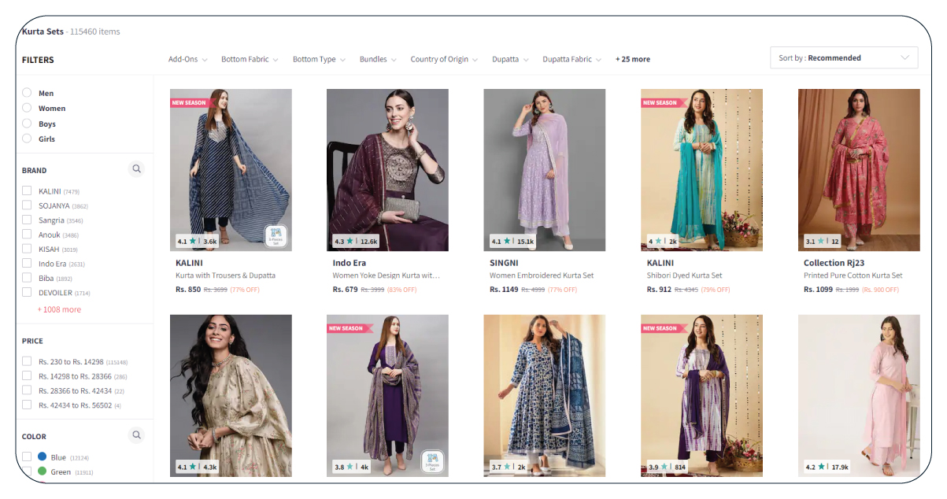This screenshot has height=499, width=947.
Task: Expand the Country of Origin dropdown
Action: tap(444, 59)
